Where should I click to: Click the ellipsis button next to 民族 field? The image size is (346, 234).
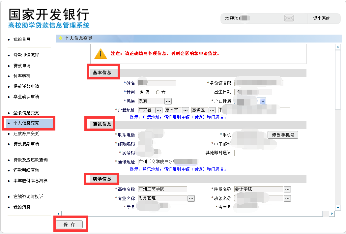pos(168,101)
